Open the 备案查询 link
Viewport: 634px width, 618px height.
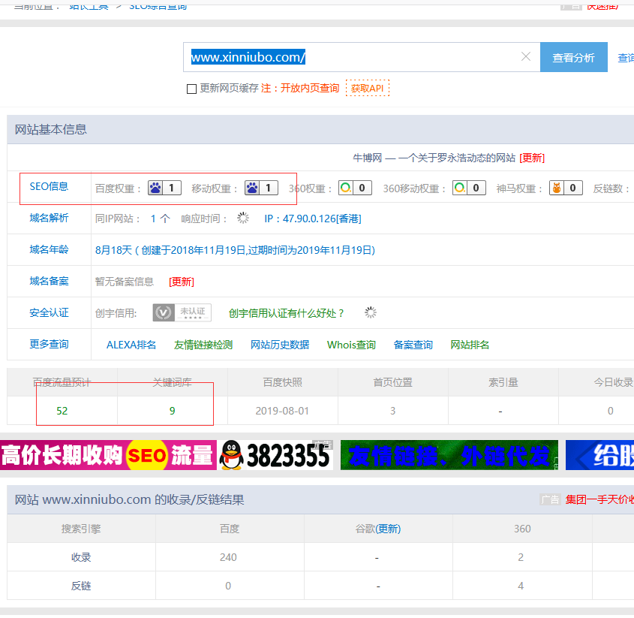[x=413, y=345]
